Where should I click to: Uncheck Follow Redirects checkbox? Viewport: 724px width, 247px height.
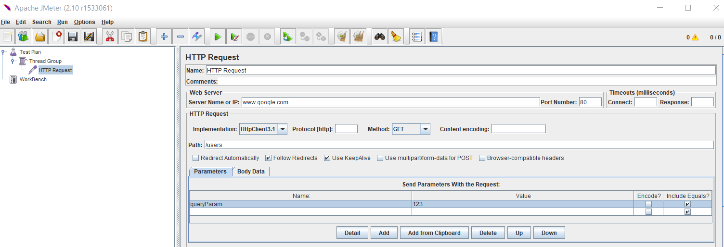269,158
